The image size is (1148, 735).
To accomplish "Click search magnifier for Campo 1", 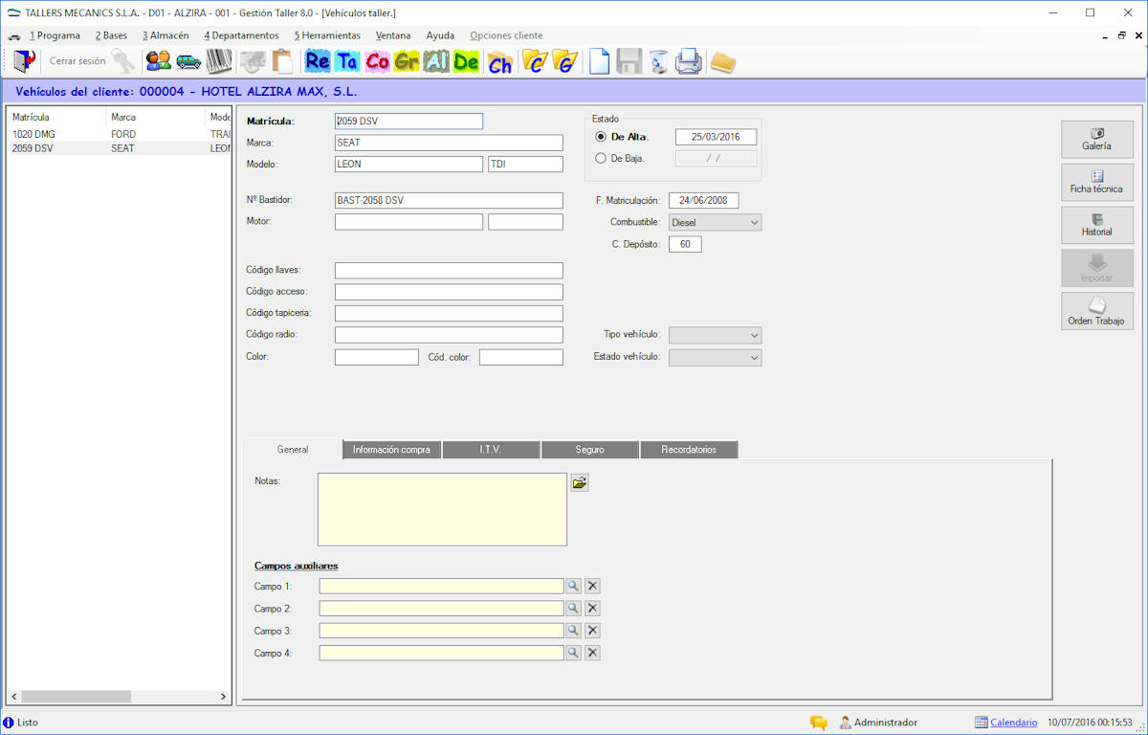I will click(573, 586).
